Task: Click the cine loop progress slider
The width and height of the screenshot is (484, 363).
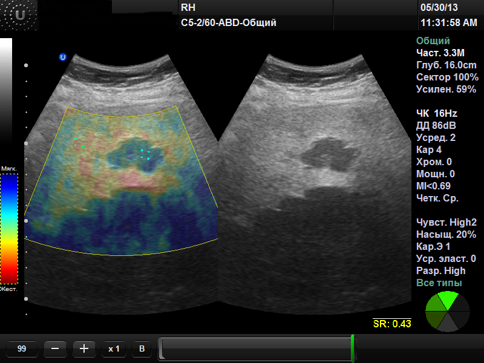Action: (254, 348)
